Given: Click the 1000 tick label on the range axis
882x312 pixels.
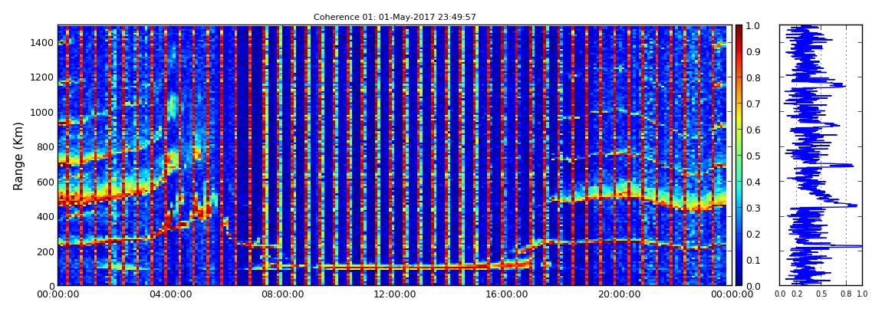Looking at the screenshot, I should 43,112.
